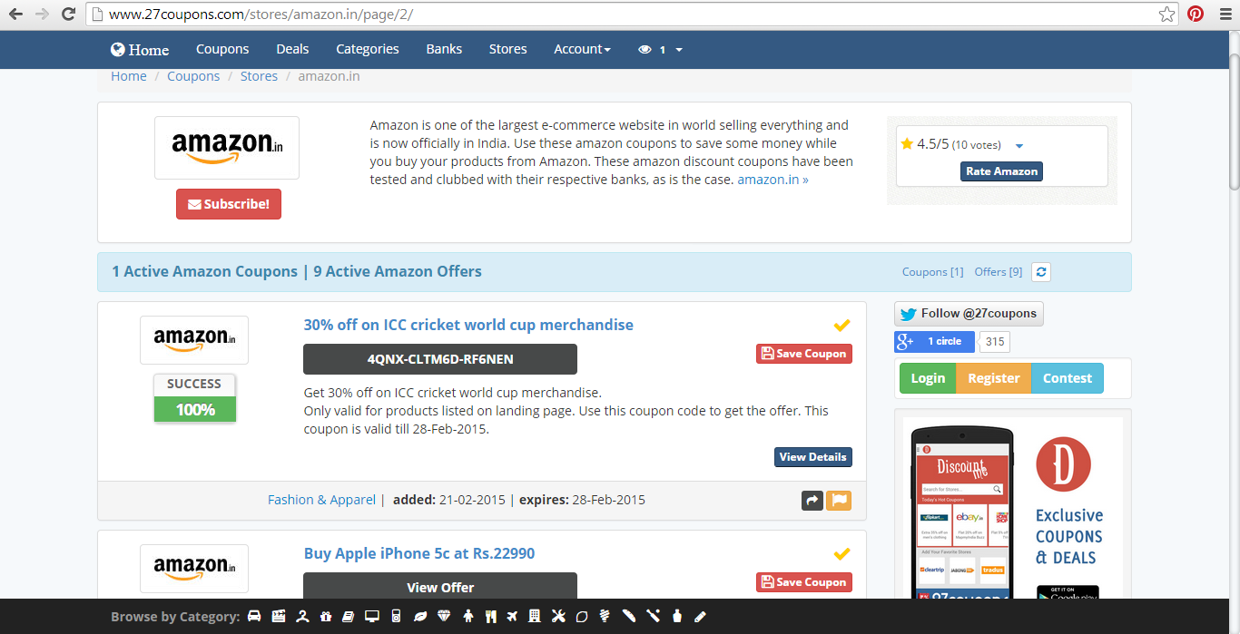This screenshot has width=1240, height=634.
Task: Open the lemon category icon
Action: click(582, 616)
